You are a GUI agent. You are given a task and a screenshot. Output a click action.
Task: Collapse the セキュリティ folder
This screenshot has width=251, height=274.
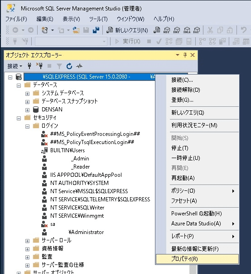pos(19,118)
